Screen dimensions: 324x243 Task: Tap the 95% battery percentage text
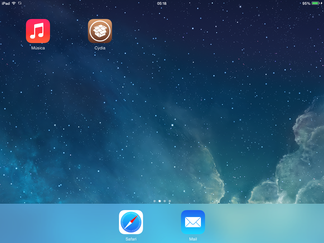point(306,3)
